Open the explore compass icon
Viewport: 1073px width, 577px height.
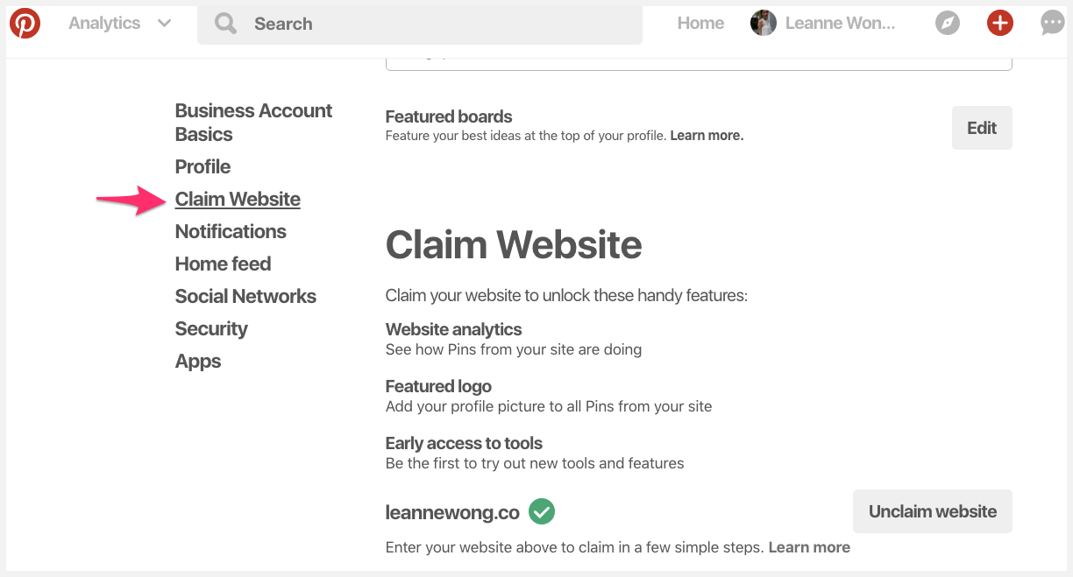(x=947, y=23)
